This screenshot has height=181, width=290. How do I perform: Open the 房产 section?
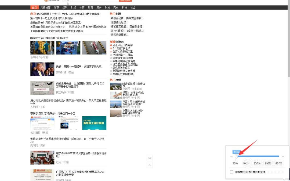click(x=99, y=7)
